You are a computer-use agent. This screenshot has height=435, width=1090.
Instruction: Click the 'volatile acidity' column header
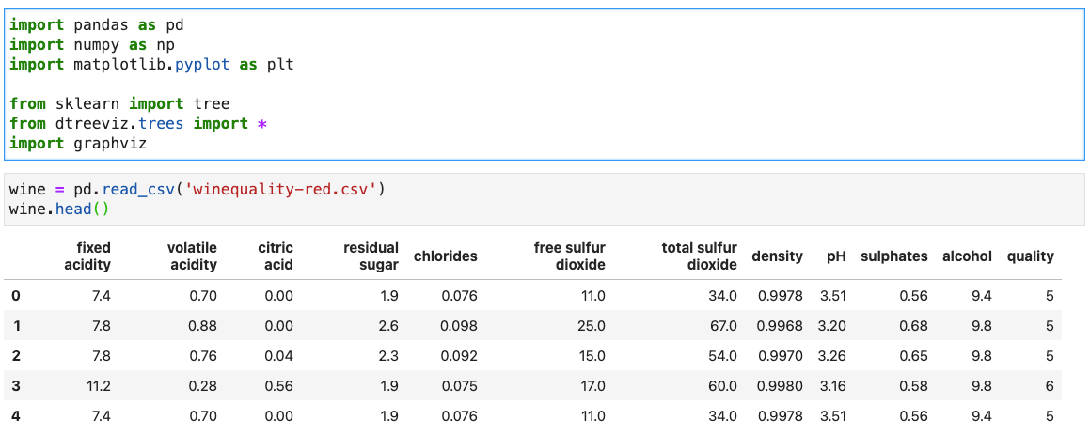192,256
